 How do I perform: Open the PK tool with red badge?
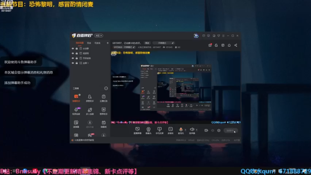point(90,135)
